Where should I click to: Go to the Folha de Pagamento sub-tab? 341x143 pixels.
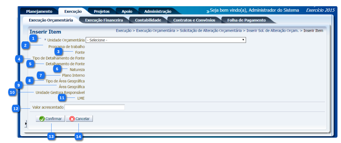click(246, 20)
